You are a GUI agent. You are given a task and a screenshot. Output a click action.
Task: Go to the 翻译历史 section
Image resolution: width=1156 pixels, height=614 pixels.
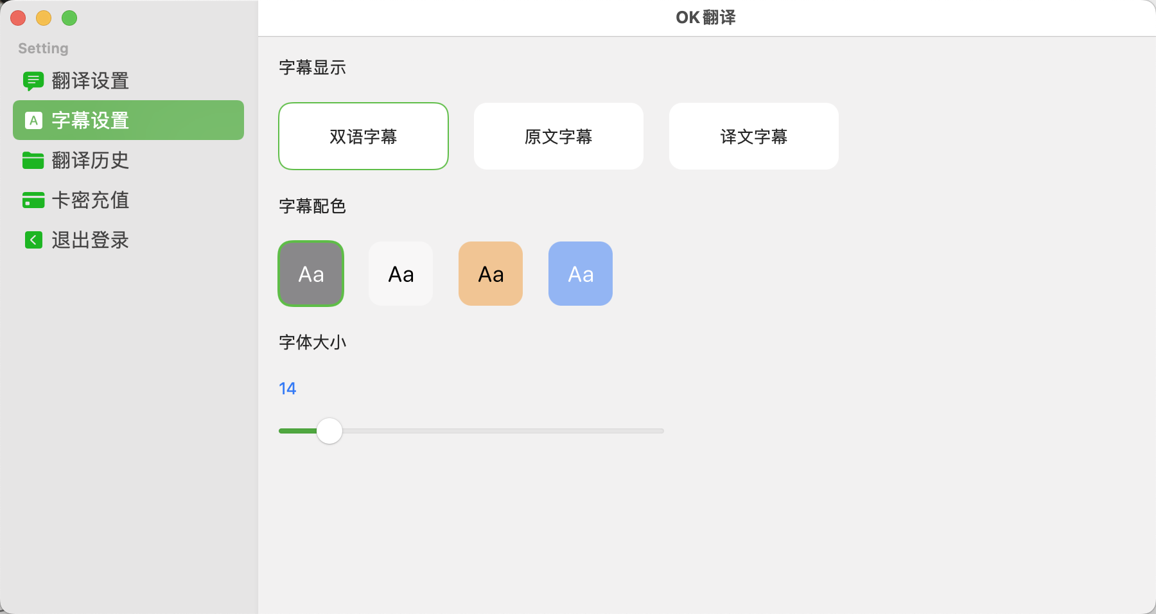click(x=128, y=160)
